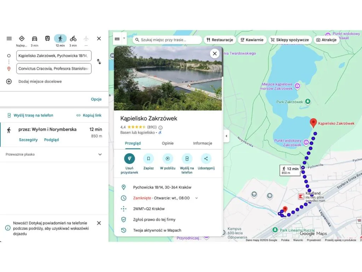The height and width of the screenshot is (272, 362).
Task: Open the hamburger main menu
Action: [9, 39]
